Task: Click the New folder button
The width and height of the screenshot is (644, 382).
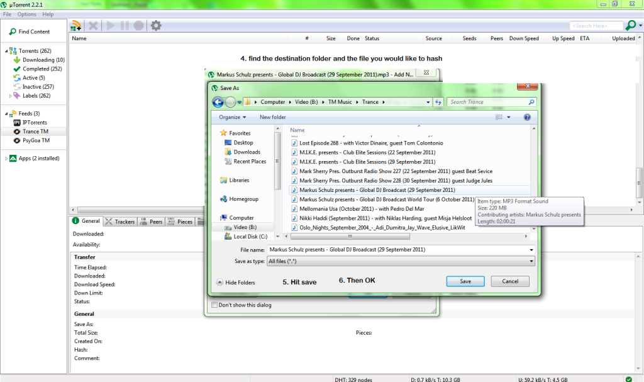Action: pyautogui.click(x=273, y=117)
